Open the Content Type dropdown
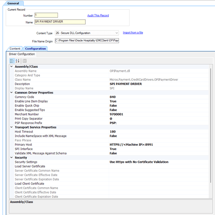Screen dimensions: 215x215 click(87, 33)
